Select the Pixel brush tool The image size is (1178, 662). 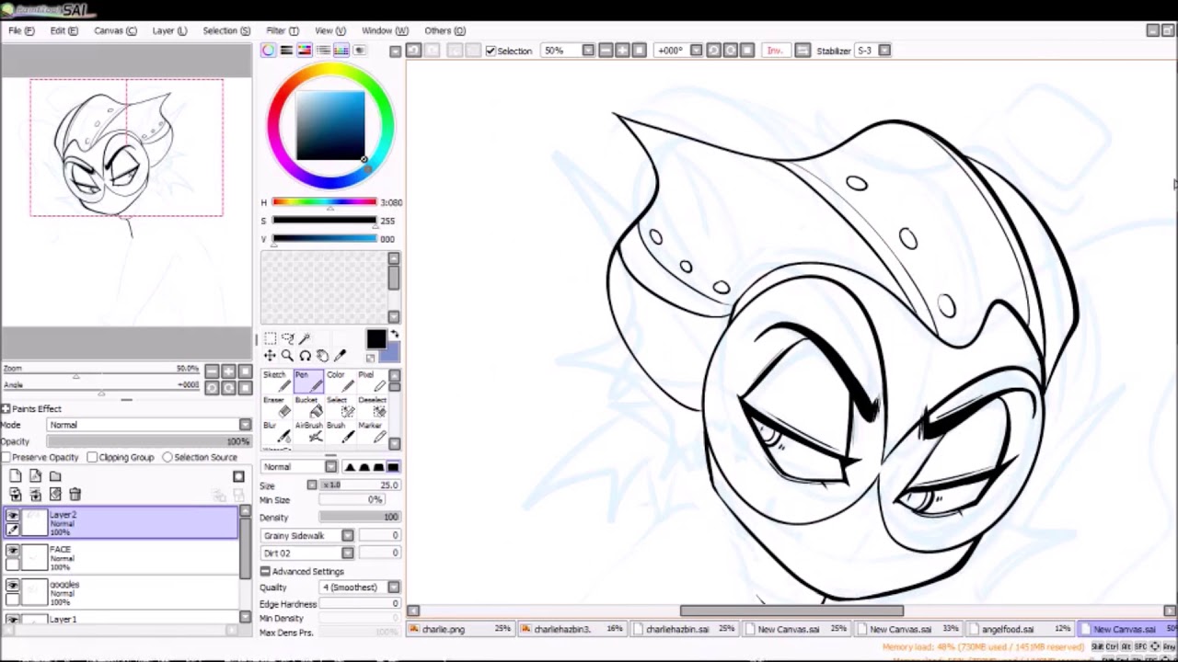point(371,381)
